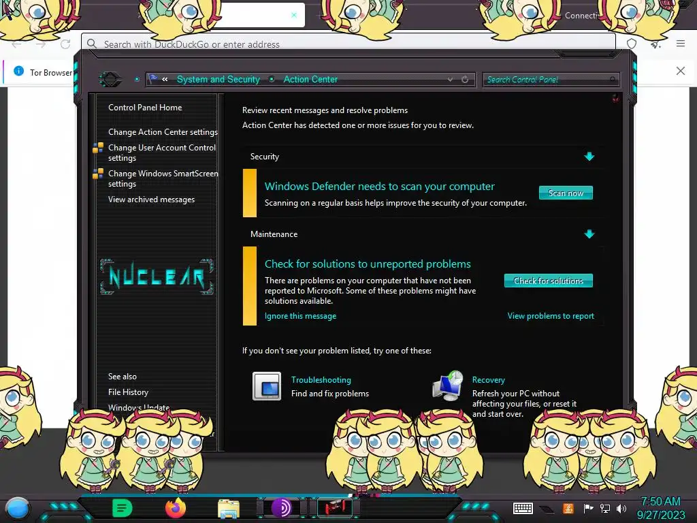Viewport: 697px width, 523px height.
Task: Go to Control Panel Home
Action: tap(145, 107)
